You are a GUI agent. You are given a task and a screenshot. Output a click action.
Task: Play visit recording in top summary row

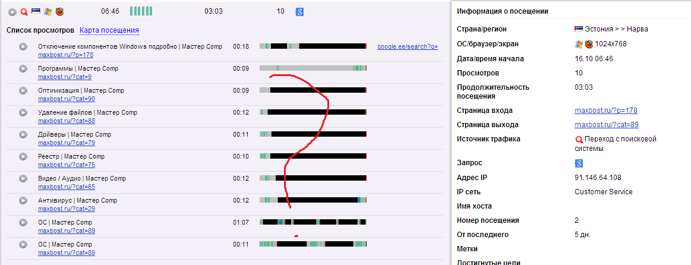[13, 12]
